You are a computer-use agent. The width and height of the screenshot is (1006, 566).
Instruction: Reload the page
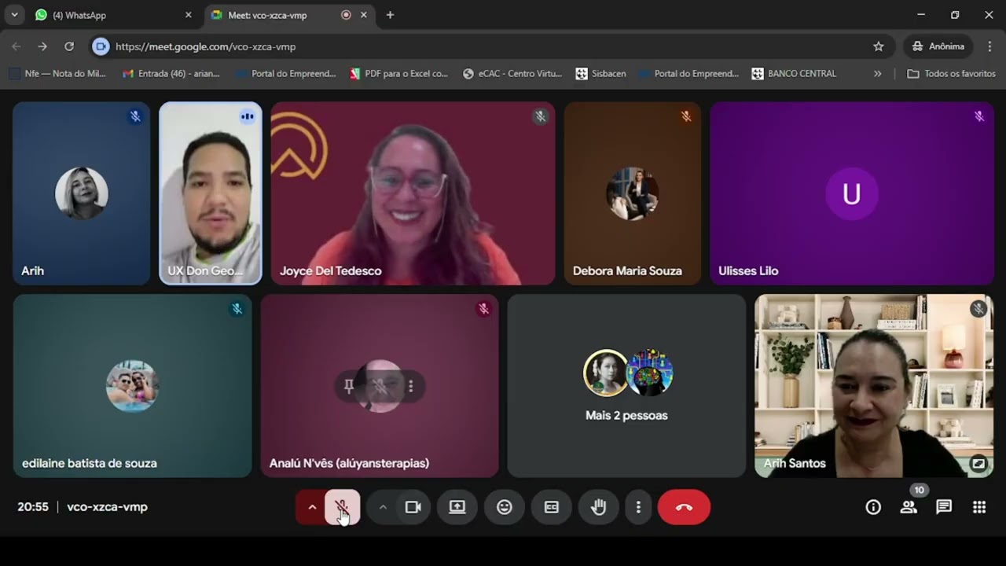[69, 46]
